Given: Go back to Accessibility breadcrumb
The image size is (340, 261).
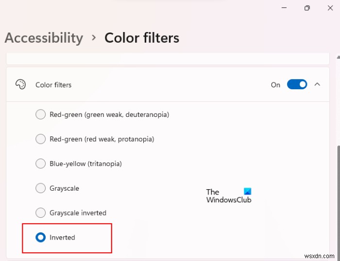Looking at the screenshot, I should (44, 38).
